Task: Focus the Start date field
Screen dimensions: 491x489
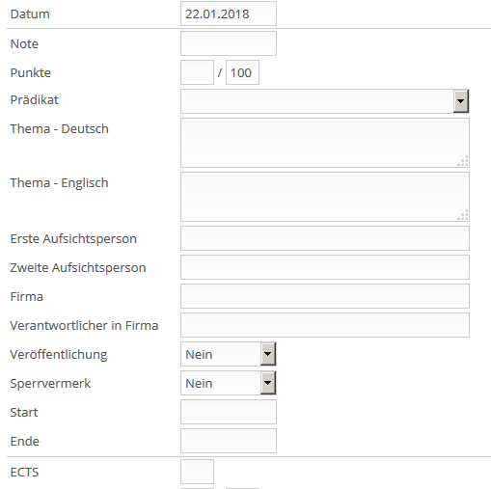Action: coord(229,412)
